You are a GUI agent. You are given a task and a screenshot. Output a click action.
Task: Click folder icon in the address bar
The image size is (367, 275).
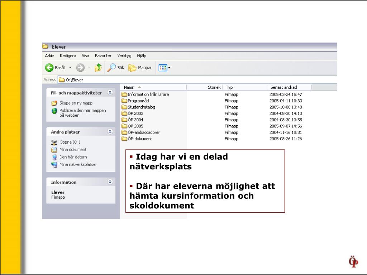[x=62, y=80]
